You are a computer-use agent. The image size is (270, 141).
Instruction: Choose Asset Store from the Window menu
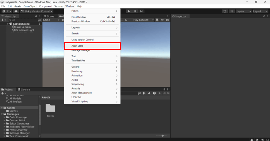pyautogui.click(x=92, y=46)
